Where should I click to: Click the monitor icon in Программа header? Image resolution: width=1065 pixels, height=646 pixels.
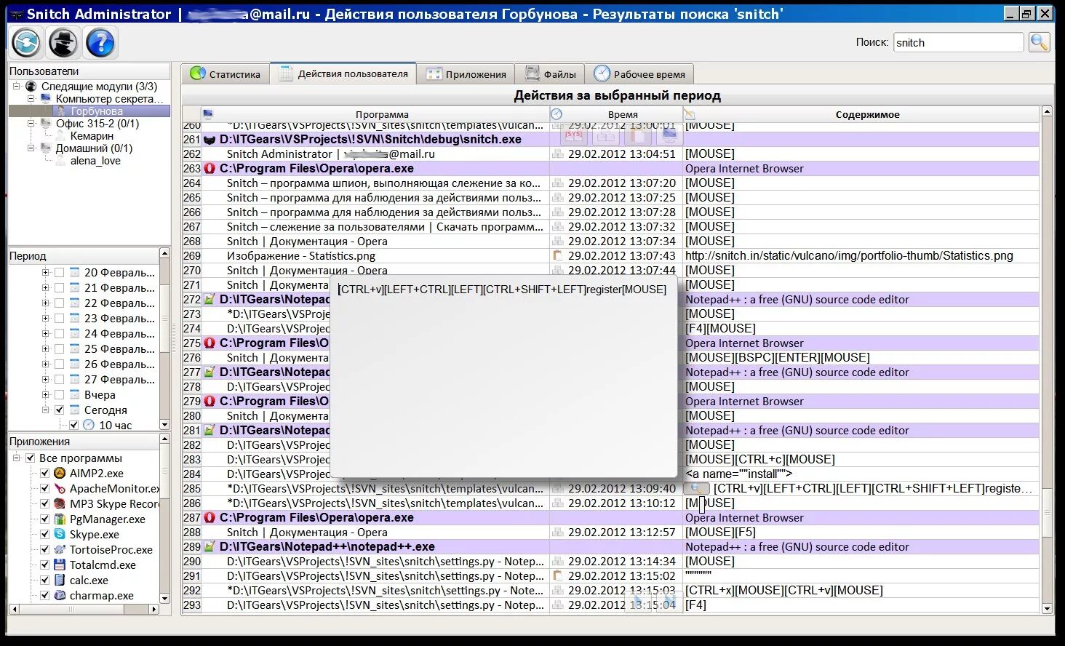click(207, 114)
